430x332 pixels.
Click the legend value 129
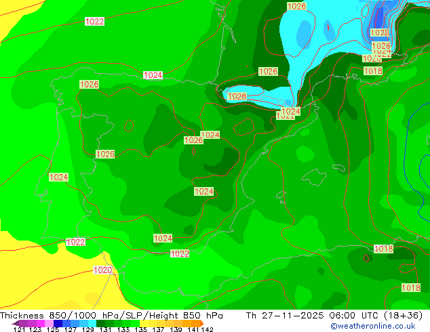87,329
